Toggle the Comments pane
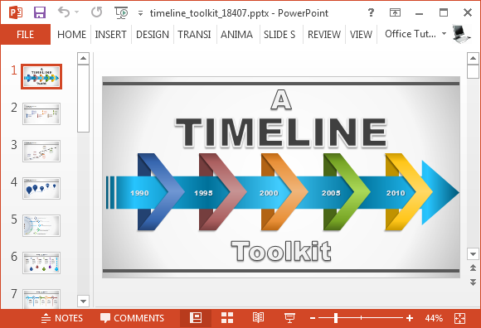This screenshot has width=481, height=328. click(132, 318)
